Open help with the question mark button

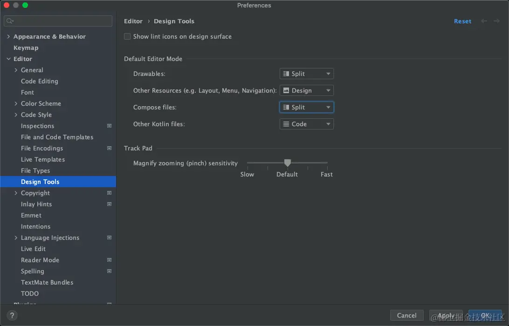point(12,315)
